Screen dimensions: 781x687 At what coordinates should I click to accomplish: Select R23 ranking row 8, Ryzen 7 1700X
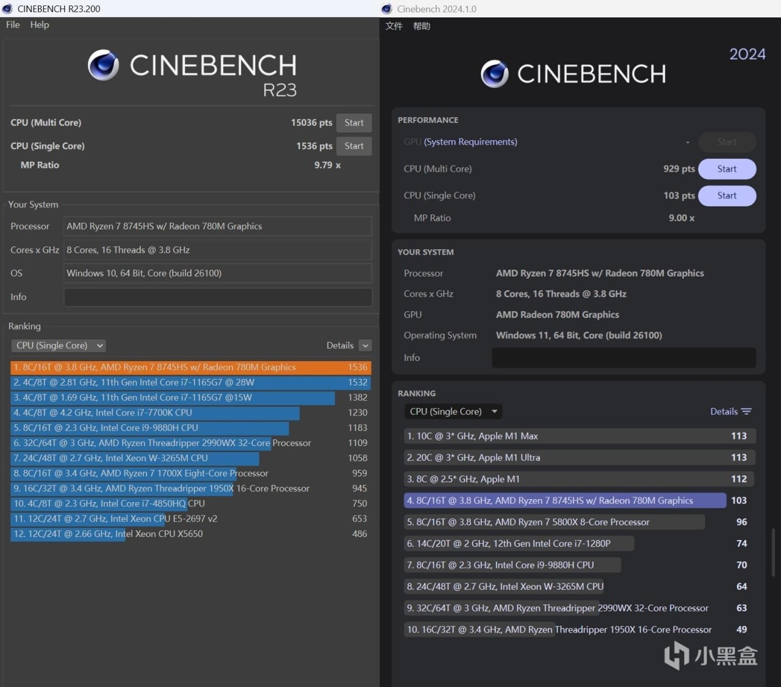tap(190, 473)
